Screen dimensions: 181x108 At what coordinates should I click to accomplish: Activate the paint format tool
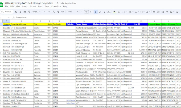click(x=29, y=12)
